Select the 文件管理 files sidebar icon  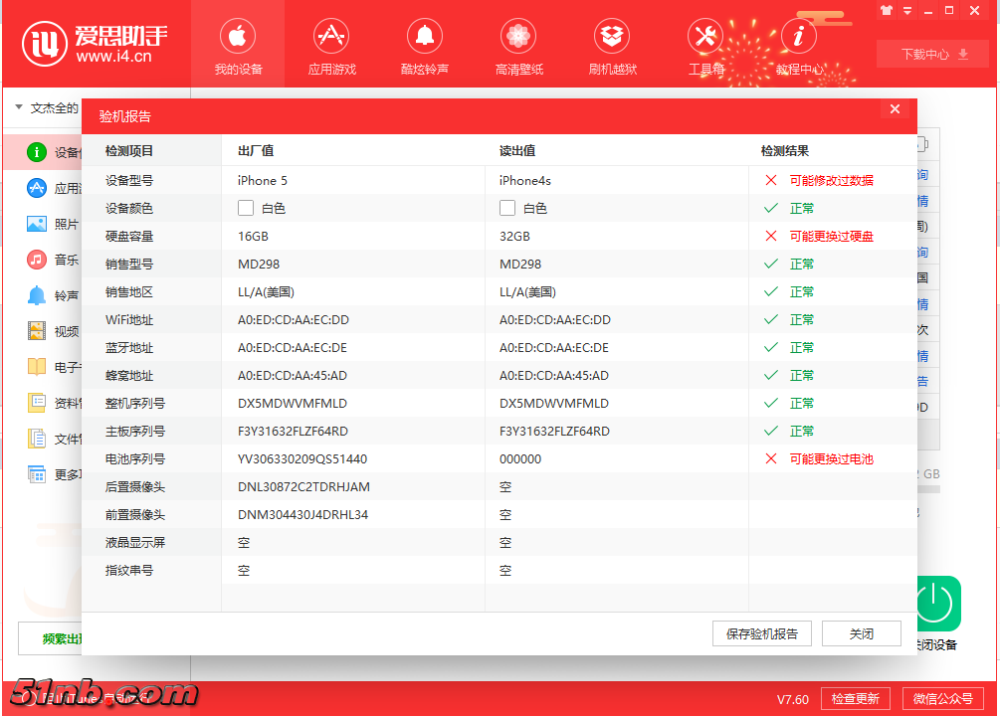37,439
